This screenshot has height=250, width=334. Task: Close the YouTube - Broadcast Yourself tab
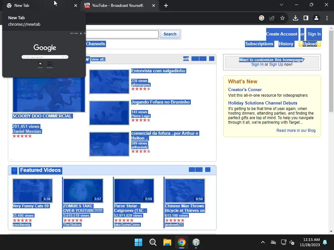[x=154, y=6]
